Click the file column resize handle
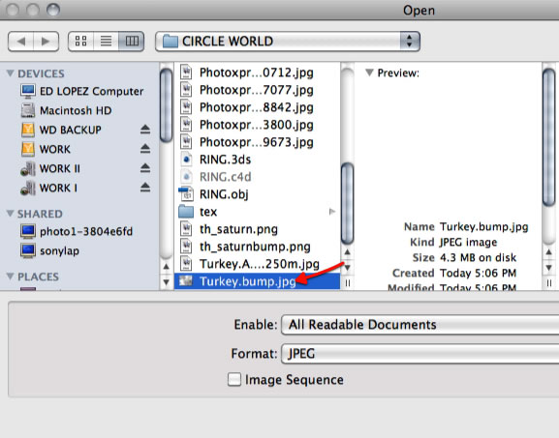Screen dimensions: 559x438 click(x=348, y=283)
